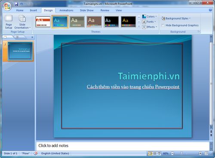The width and height of the screenshot is (215, 158).
Task: Open the Animations tab
Action: (x=66, y=10)
